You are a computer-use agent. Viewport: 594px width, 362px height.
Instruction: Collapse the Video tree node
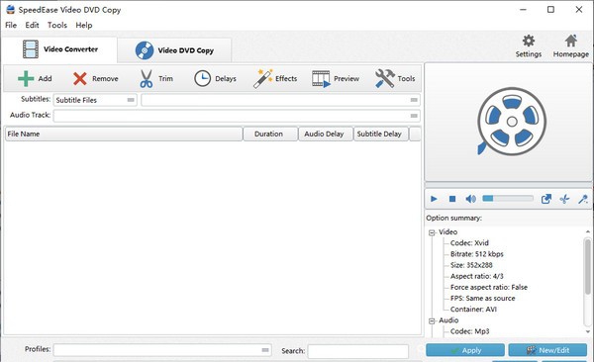(x=432, y=232)
